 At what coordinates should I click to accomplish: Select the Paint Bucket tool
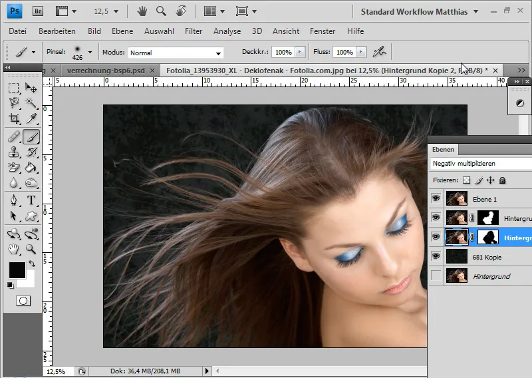point(31,167)
